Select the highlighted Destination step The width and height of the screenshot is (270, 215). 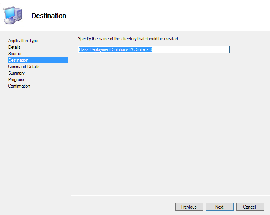pyautogui.click(x=38, y=60)
